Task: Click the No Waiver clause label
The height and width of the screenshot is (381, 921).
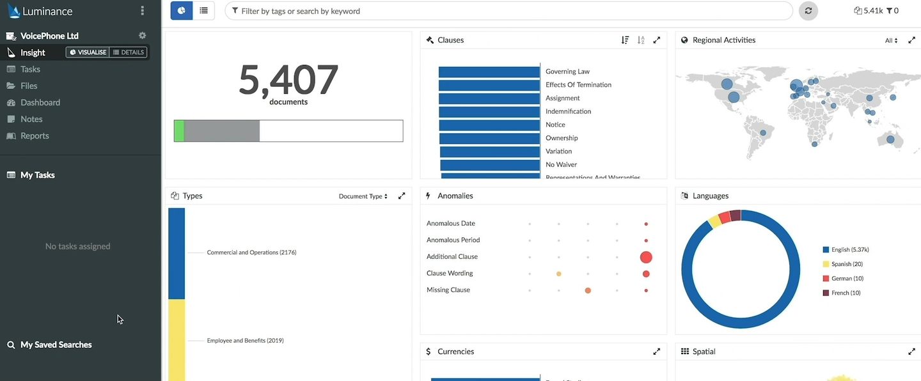Action: click(x=561, y=164)
